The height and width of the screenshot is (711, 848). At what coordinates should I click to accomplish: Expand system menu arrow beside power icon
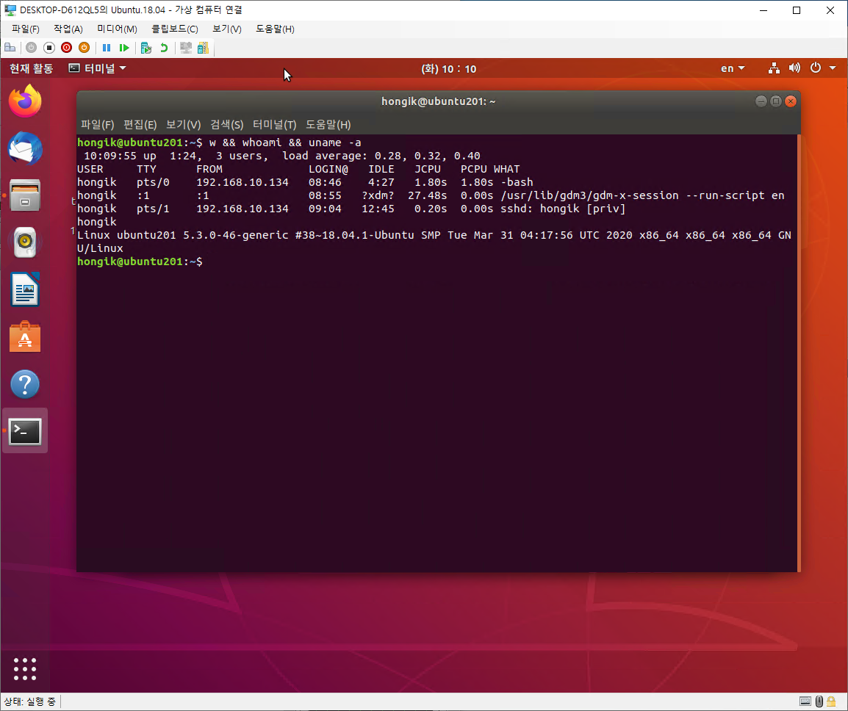click(x=833, y=68)
